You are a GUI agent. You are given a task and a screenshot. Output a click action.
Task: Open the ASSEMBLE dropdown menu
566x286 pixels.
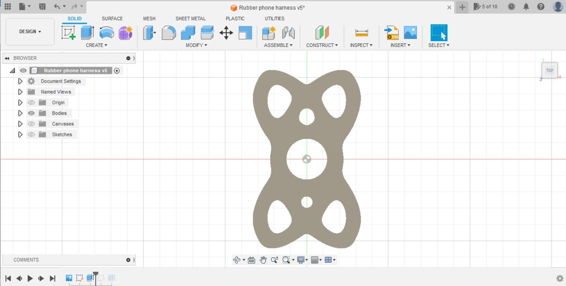tap(278, 45)
